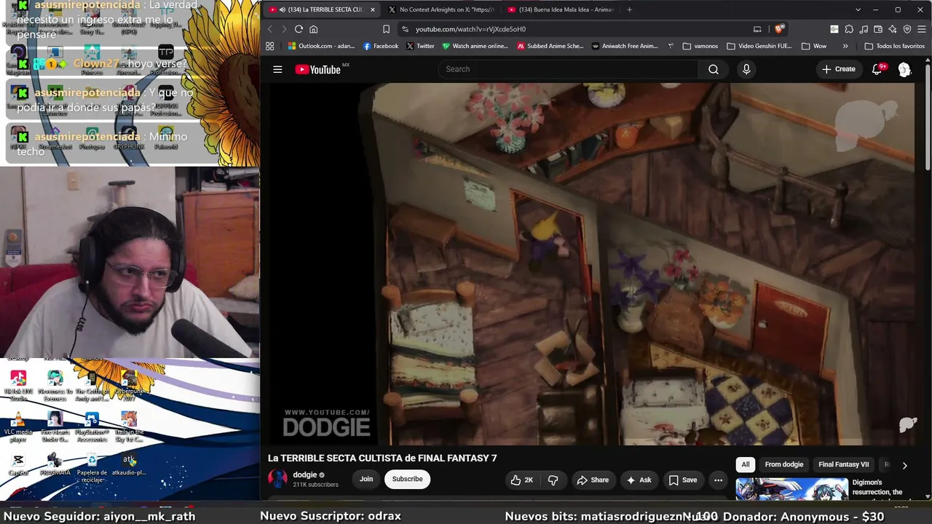Open the TikTok LIVE Studio desktop shortcut
Screen dimensions: 932x524
(x=18, y=385)
